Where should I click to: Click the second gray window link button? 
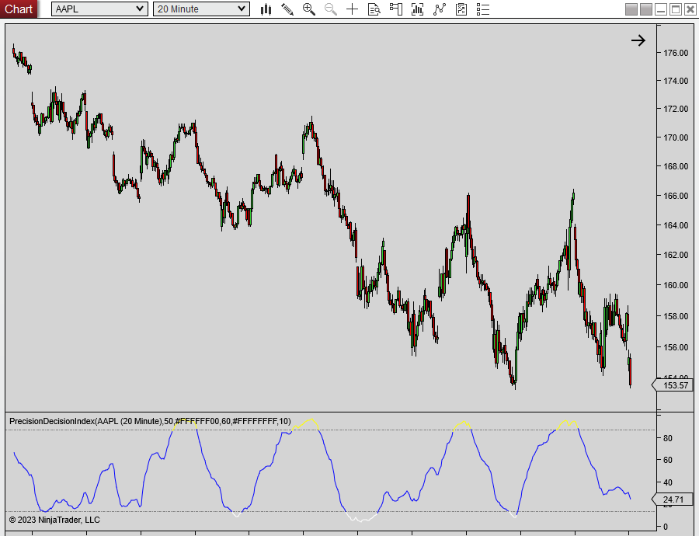point(646,9)
